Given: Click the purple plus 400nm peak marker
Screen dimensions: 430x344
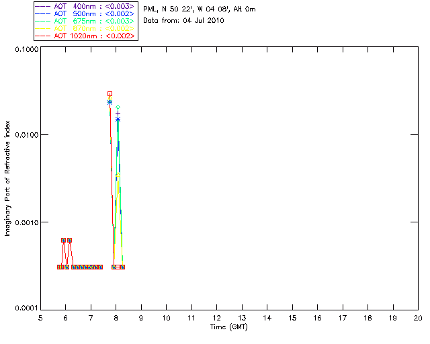Looking at the screenshot, I should [x=118, y=114].
